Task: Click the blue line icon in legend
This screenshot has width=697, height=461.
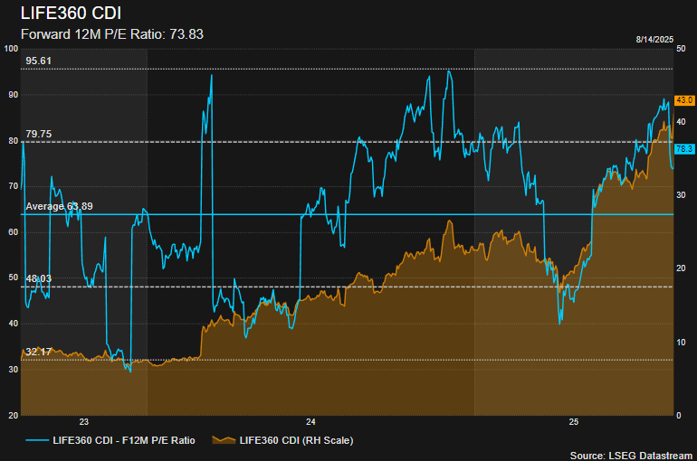Action: pyautogui.click(x=36, y=440)
